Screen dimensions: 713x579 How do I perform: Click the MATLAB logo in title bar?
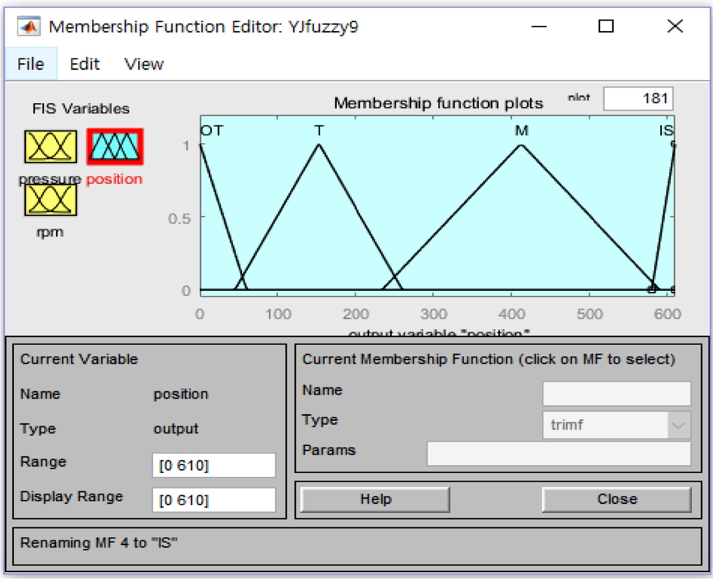point(28,26)
